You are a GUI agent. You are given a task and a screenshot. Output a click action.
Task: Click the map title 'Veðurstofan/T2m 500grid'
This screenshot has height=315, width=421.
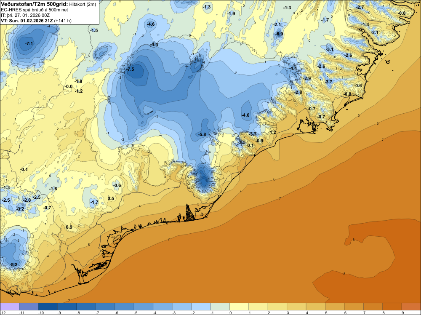(x=35, y=4)
